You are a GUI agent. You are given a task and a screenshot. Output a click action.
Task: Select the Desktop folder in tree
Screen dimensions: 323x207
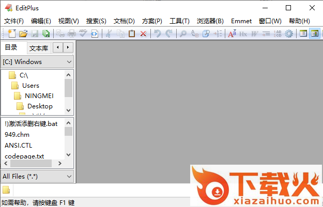(x=35, y=106)
